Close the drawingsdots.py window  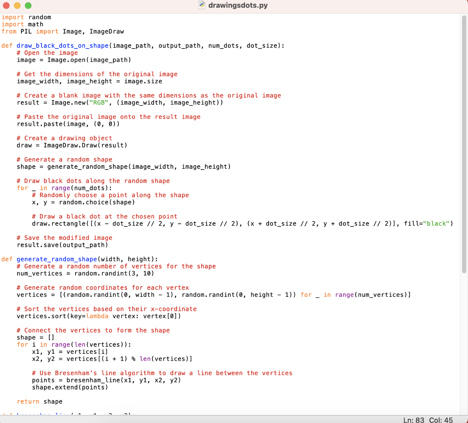[6, 6]
